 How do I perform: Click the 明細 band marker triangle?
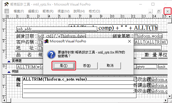[9, 72]
